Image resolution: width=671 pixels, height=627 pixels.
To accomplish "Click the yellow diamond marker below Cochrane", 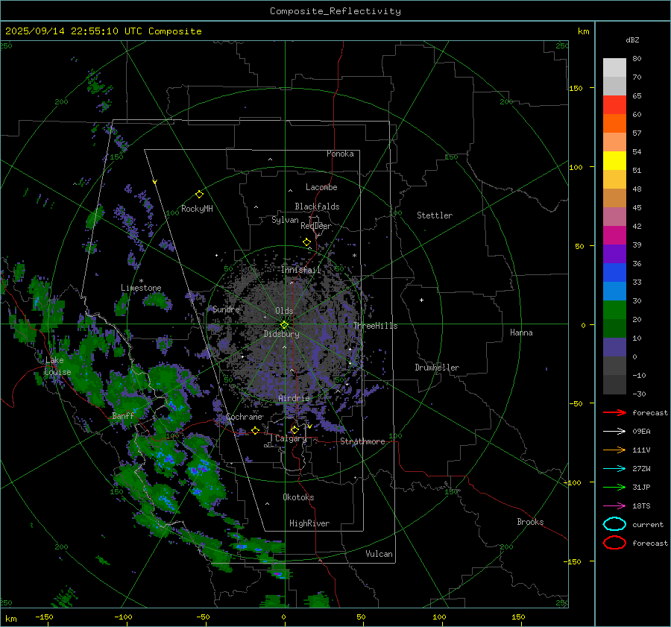I will click(x=255, y=430).
